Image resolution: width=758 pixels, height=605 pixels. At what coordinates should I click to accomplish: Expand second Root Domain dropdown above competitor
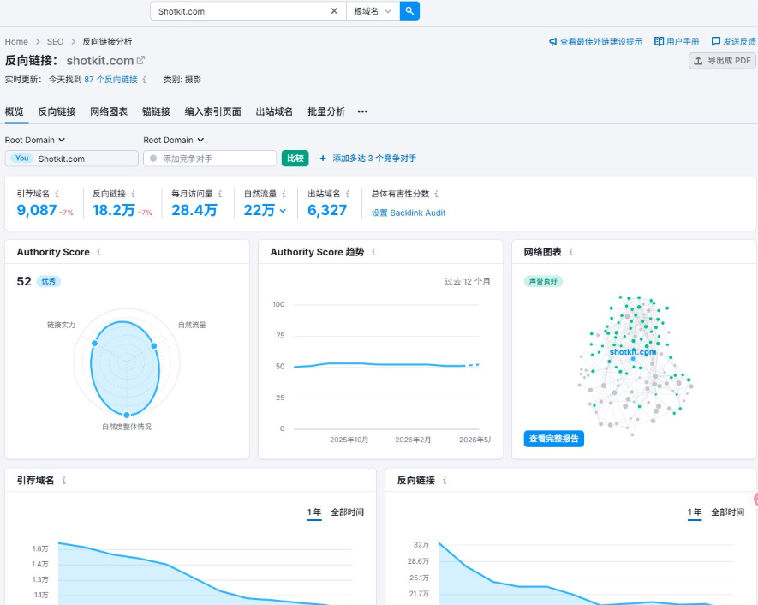pyautogui.click(x=174, y=140)
